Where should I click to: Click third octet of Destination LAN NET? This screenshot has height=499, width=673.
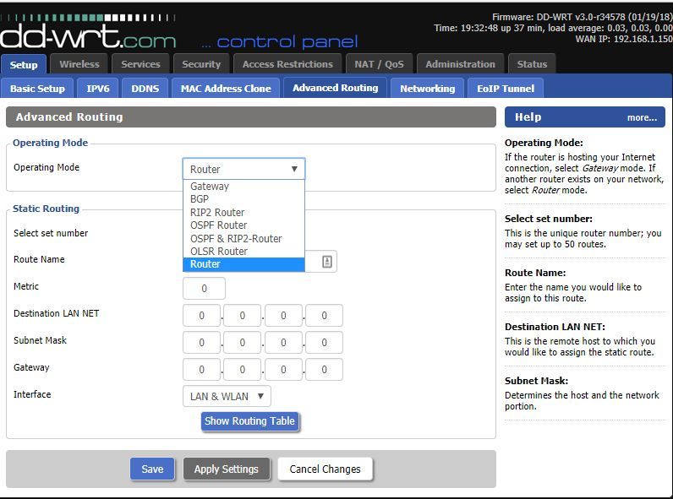click(283, 316)
